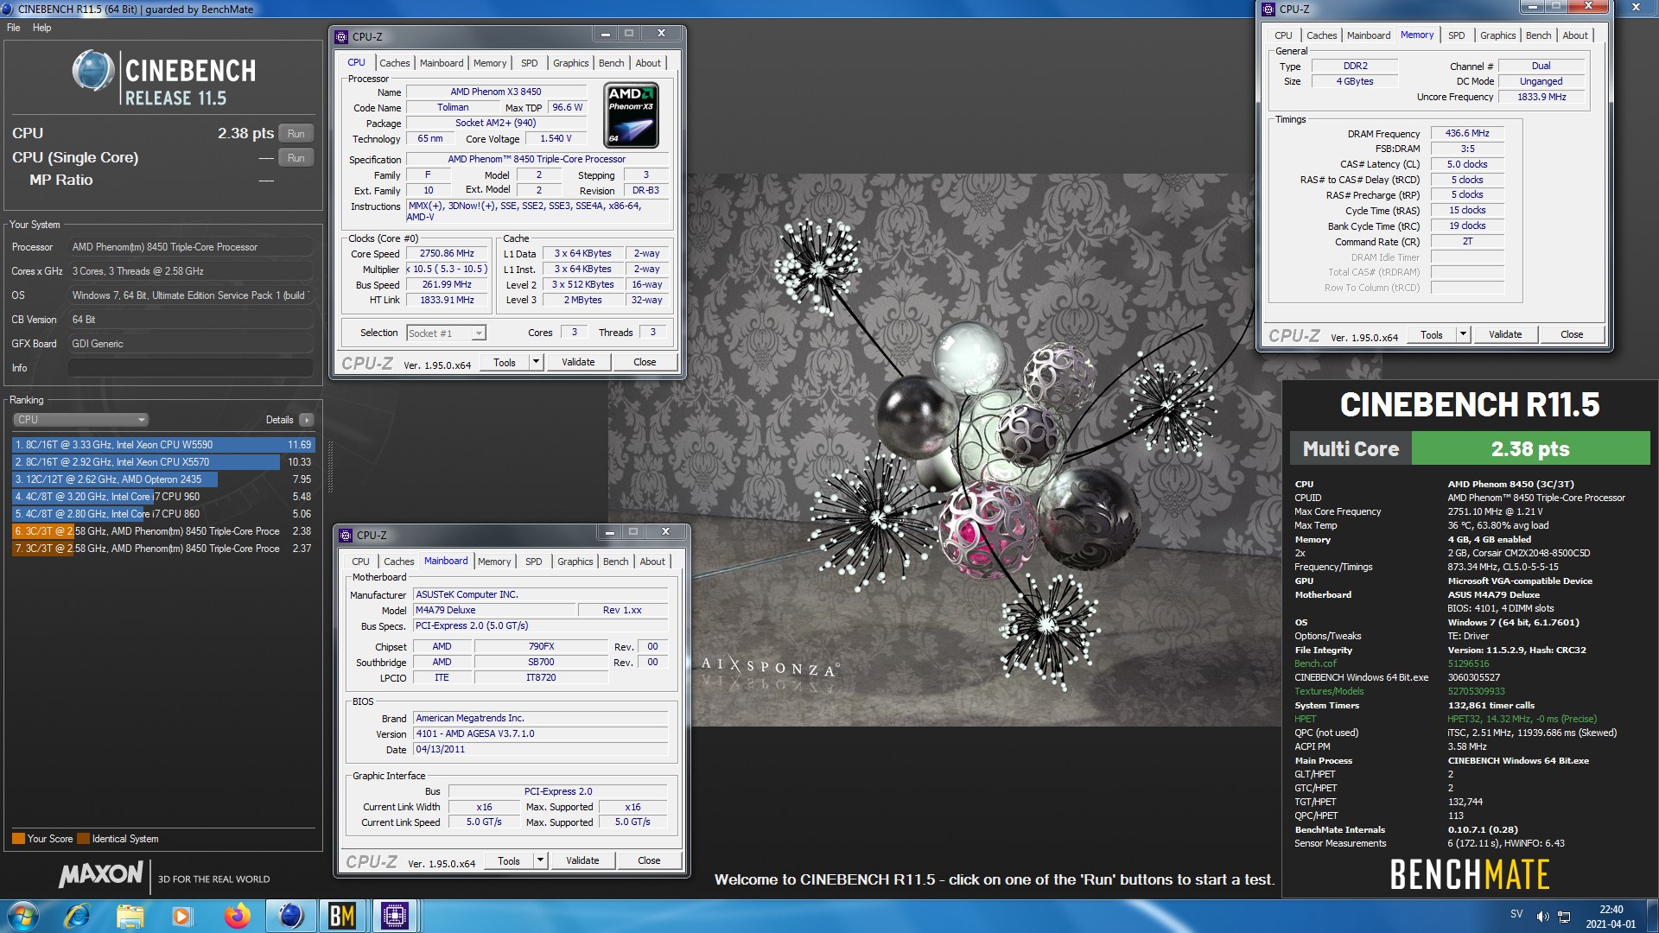The width and height of the screenshot is (1659, 933).
Task: Select ranking row Intel Core i7 CPU 860
Action: tap(162, 514)
